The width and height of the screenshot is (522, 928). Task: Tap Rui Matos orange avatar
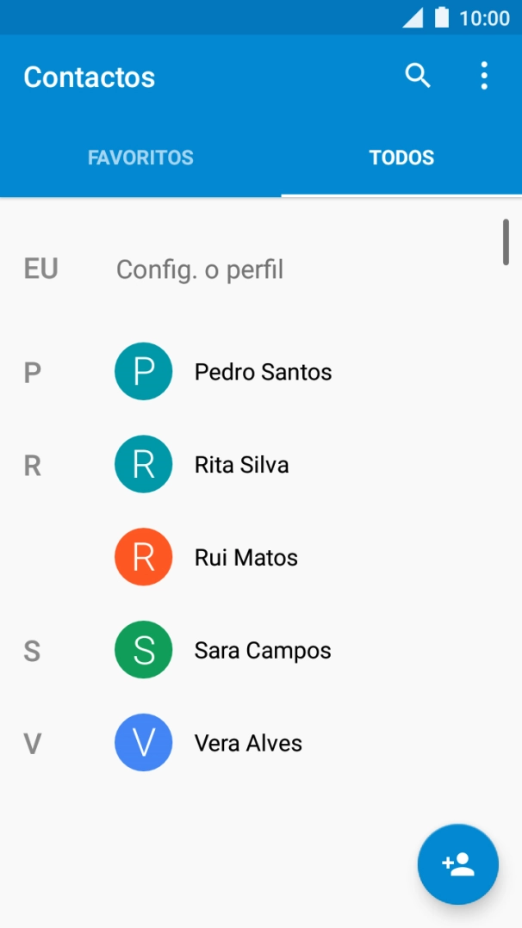(x=143, y=556)
